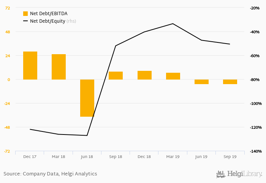Toggle the Net Debt/EBITDA legend label
Image resolution: width=266 pixels, height=183 pixels.
point(49,14)
